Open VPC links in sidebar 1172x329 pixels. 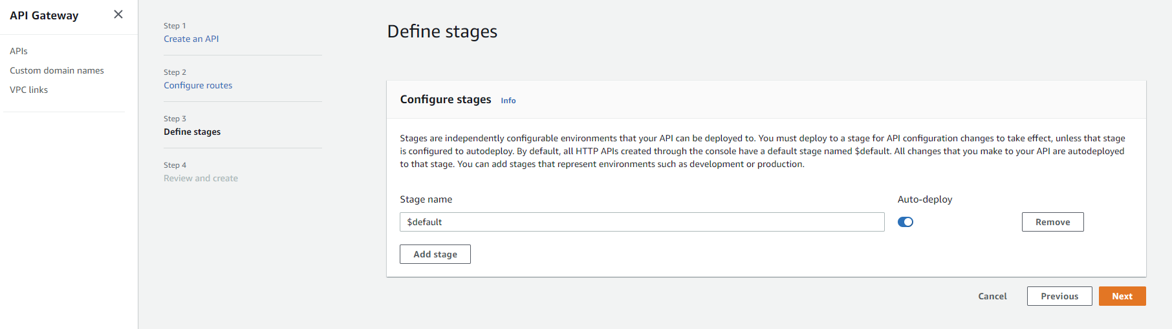pyautogui.click(x=29, y=90)
